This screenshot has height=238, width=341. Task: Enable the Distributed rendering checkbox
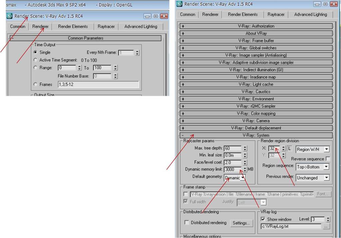[x=186, y=223]
